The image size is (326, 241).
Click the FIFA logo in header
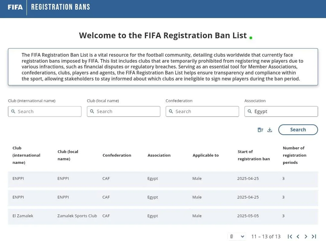coord(15,7)
